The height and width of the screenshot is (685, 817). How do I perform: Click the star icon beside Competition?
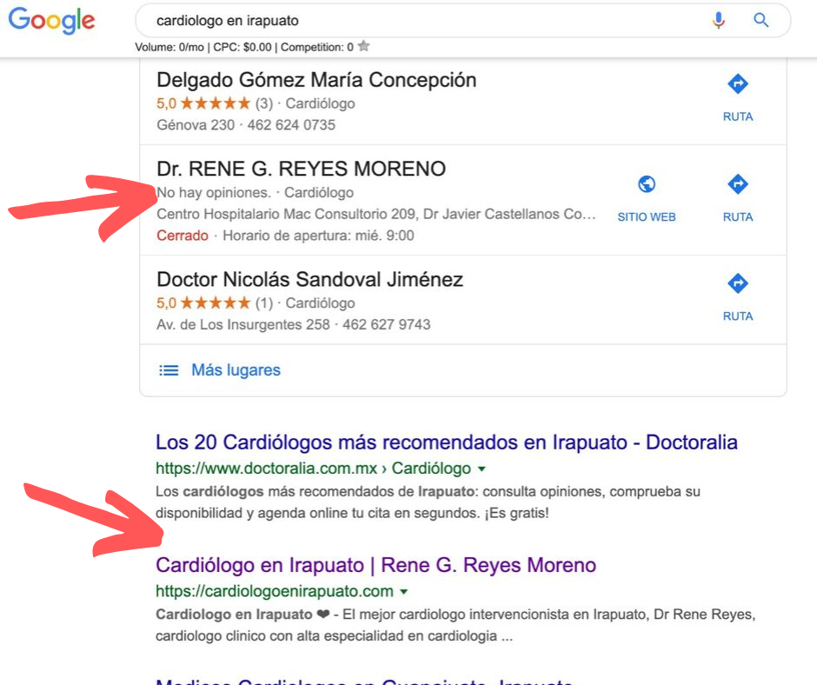pyautogui.click(x=363, y=46)
